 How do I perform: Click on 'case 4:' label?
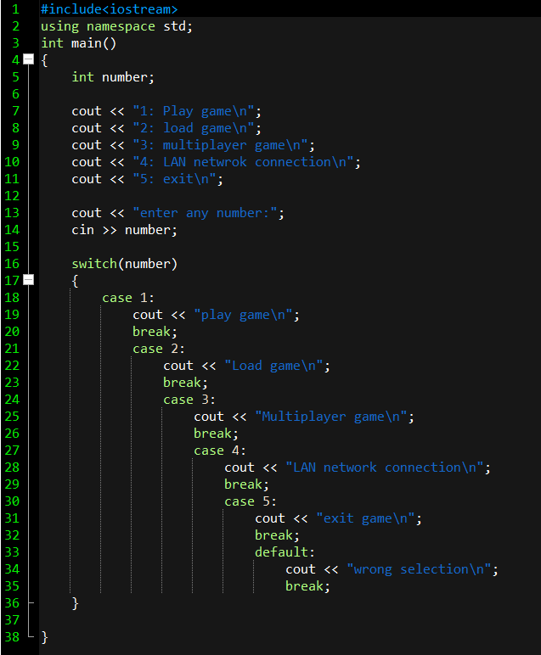[x=219, y=451]
